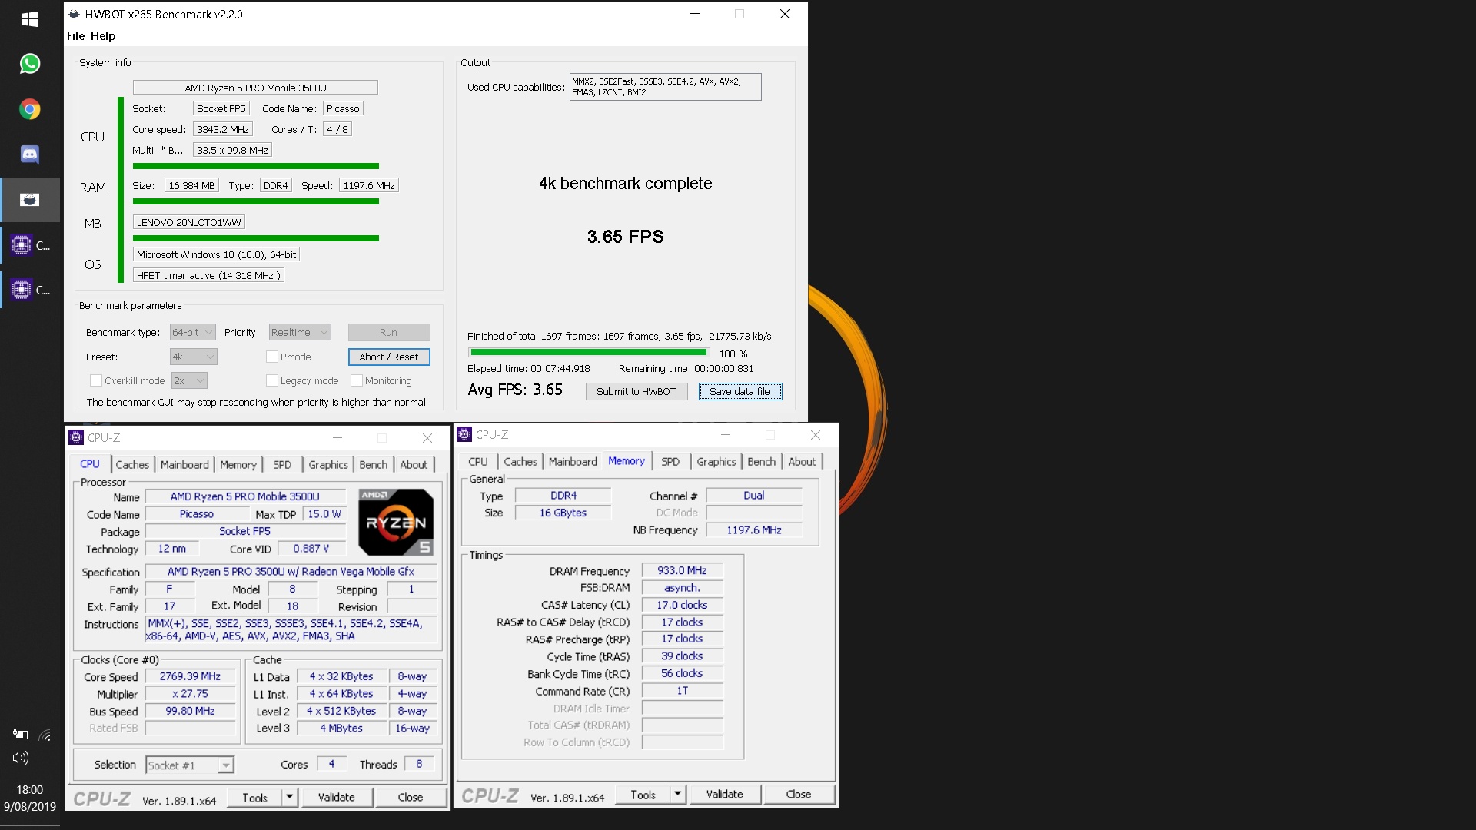
Task: Click the right CPU-Z window title icon
Action: tap(464, 434)
